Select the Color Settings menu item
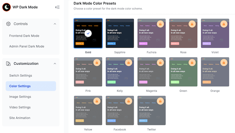Image resolution: width=235 pixels, height=133 pixels. coord(31,86)
